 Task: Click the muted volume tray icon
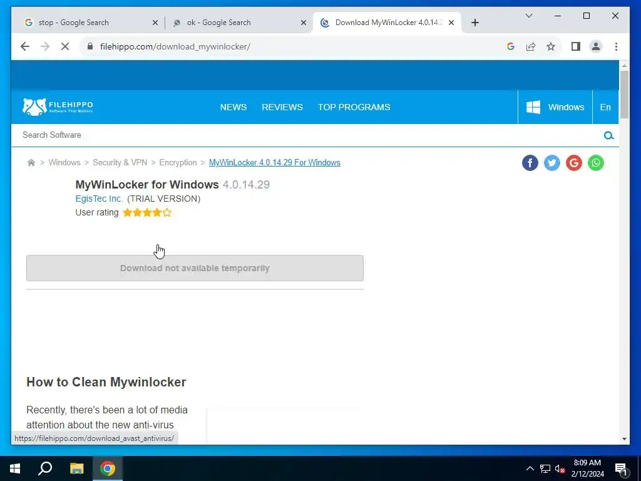tap(560, 468)
